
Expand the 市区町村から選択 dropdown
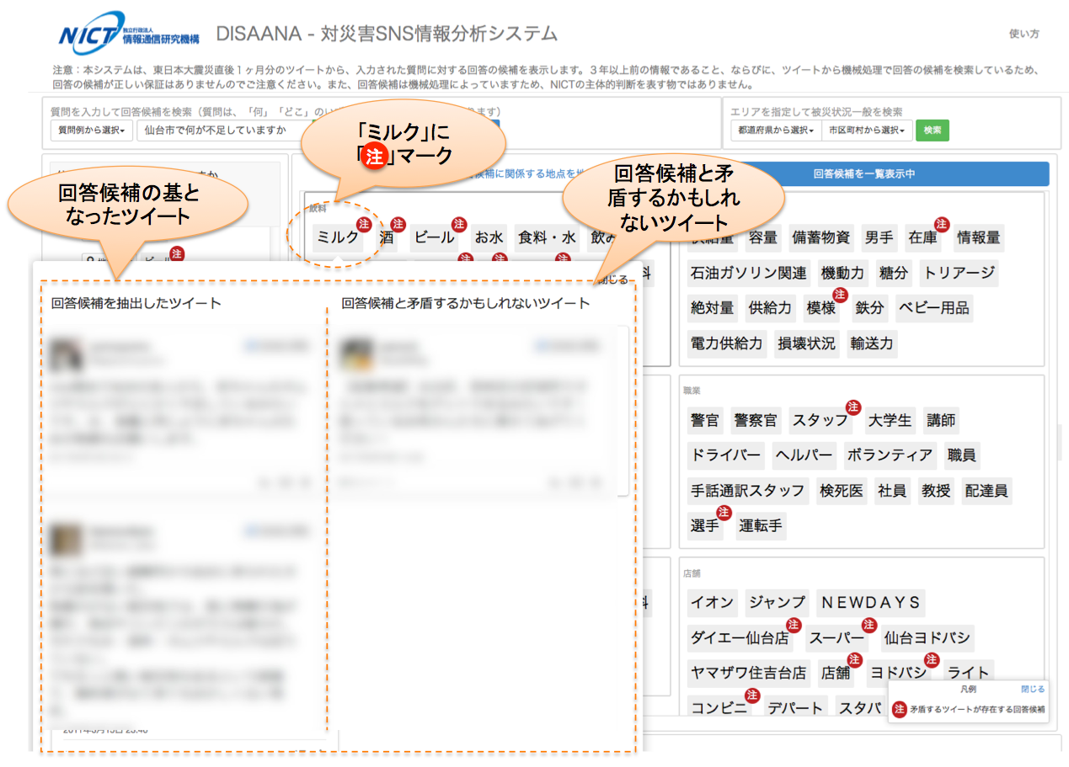tap(867, 130)
